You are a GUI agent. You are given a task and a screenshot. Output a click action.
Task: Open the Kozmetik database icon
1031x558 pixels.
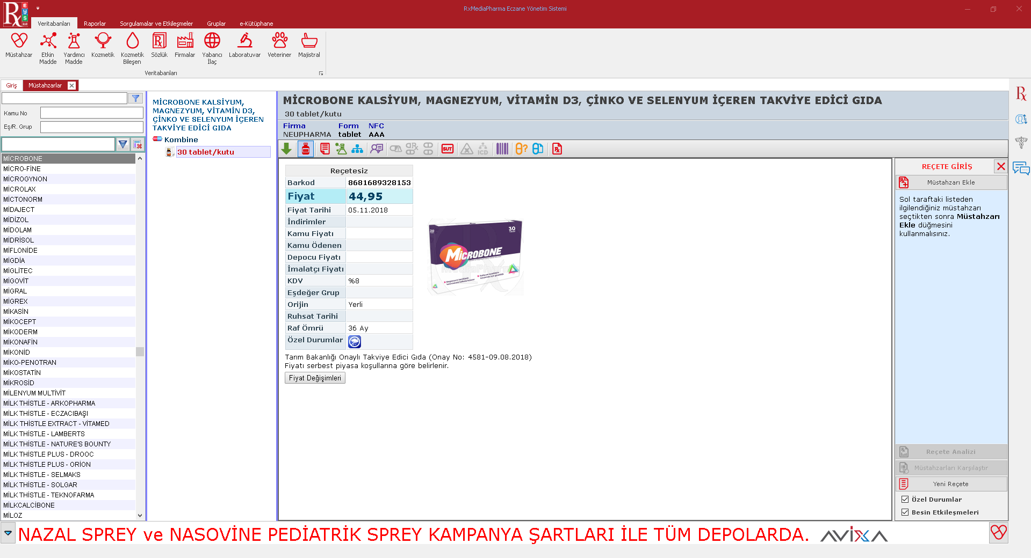103,46
